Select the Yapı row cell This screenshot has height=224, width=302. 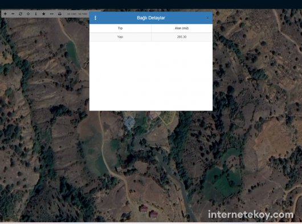point(120,37)
